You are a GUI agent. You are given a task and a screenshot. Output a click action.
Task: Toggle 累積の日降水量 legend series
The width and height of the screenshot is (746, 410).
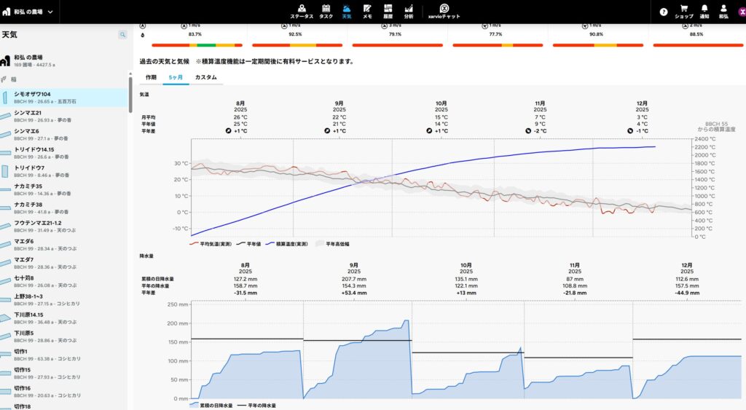211,404
